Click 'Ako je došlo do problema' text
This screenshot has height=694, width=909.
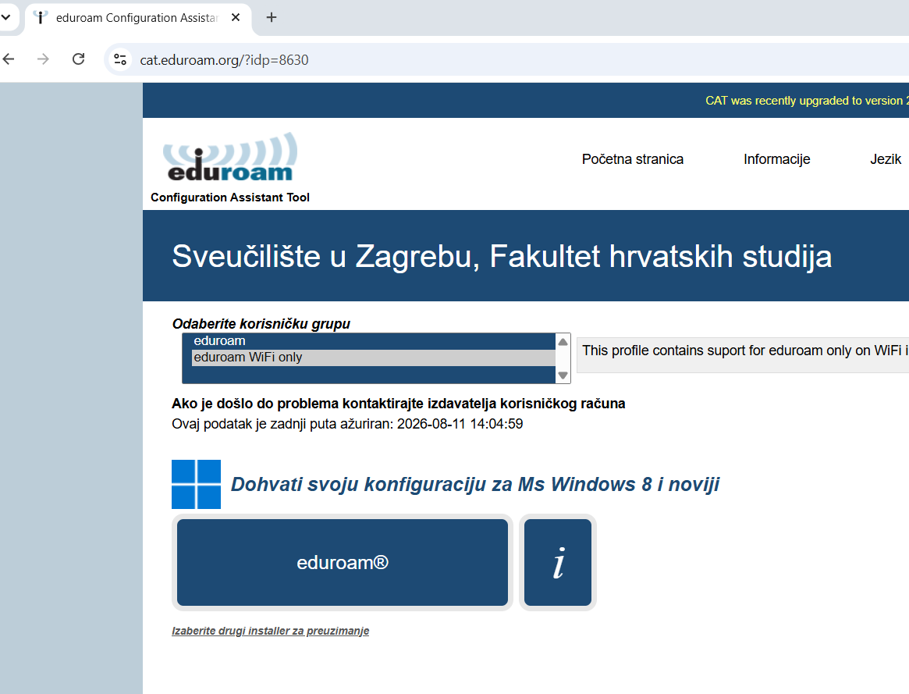point(398,404)
